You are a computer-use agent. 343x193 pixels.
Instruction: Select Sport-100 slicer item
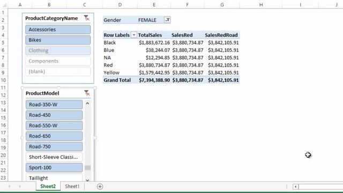coord(54,167)
